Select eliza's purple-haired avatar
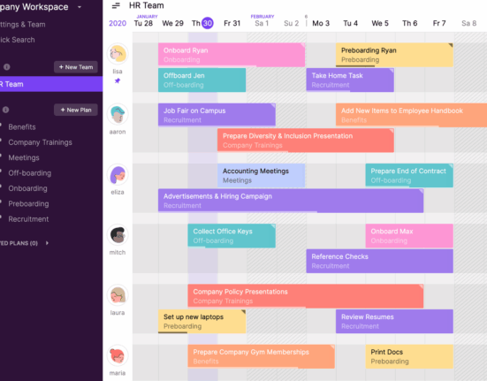Viewport: 487px width, 381px height. [118, 174]
